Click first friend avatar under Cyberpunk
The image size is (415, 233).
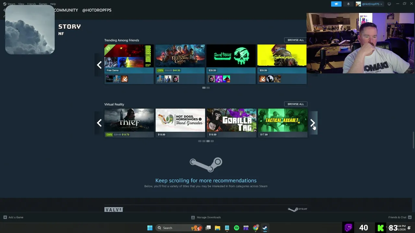coord(262,79)
